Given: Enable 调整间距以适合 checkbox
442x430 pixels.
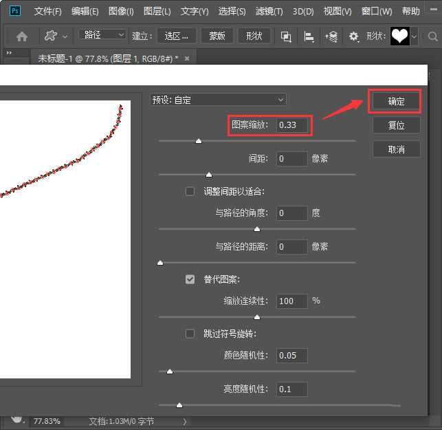Looking at the screenshot, I should click(x=190, y=191).
